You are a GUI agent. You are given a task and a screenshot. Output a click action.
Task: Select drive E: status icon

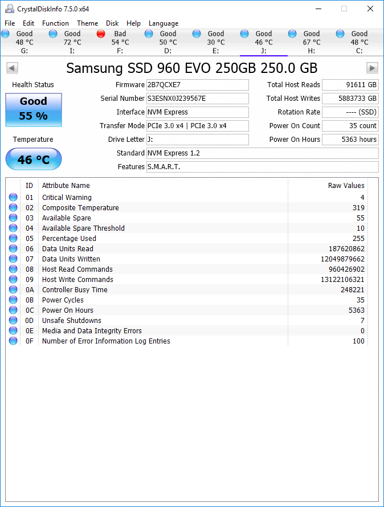[x=197, y=34]
